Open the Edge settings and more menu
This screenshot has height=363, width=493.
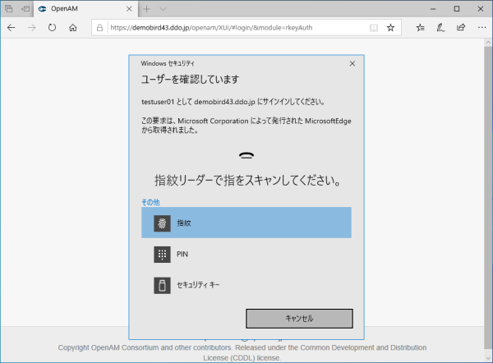click(x=481, y=28)
